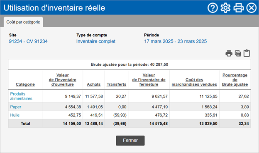Click Huile percentage 0,83

coord(244,115)
